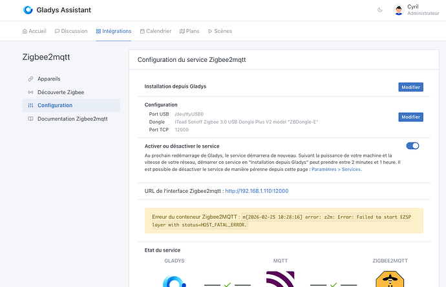Screen dimensions: 446x287
Task: Open the Plans tab
Action: pyautogui.click(x=189, y=31)
